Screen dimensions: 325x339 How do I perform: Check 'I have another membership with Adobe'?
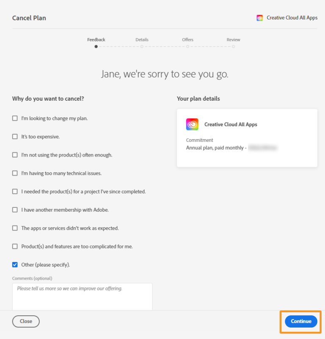tap(15, 210)
